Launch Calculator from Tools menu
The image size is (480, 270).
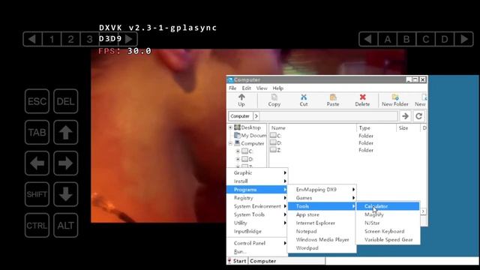coord(388,206)
